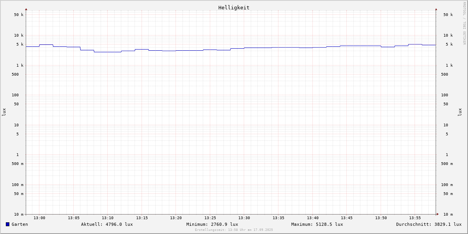Click the Helligkeit chart title
The image size is (468, 234).
[234, 7]
